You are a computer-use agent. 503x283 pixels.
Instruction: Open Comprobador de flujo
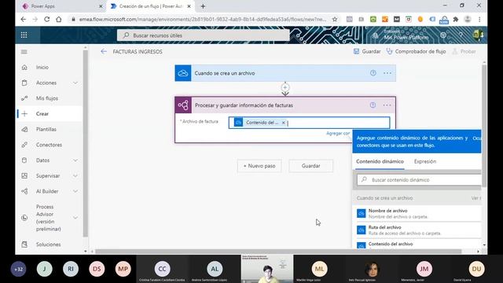pos(416,51)
